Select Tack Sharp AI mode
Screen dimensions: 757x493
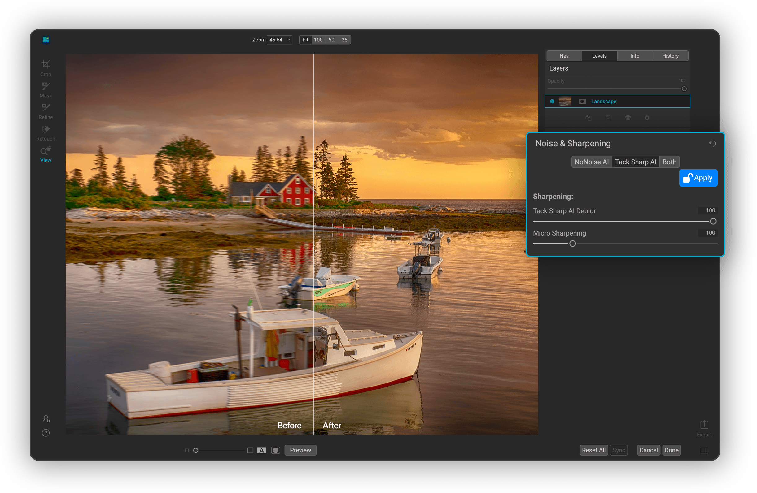[636, 162]
